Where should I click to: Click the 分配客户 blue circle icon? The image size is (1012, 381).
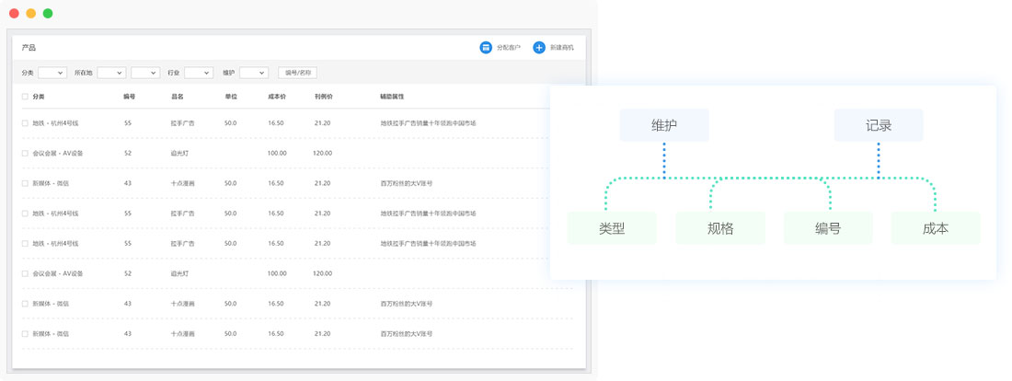486,48
